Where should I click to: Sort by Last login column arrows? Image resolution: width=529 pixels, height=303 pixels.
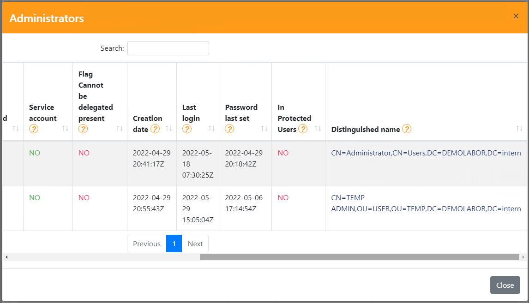212,129
